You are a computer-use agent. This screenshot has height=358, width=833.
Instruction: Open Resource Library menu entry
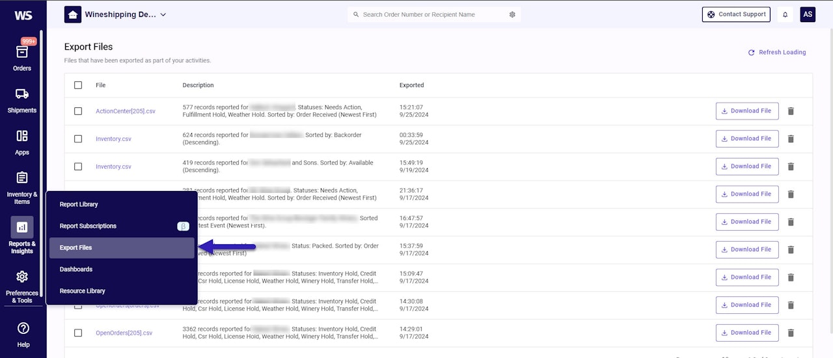click(83, 291)
